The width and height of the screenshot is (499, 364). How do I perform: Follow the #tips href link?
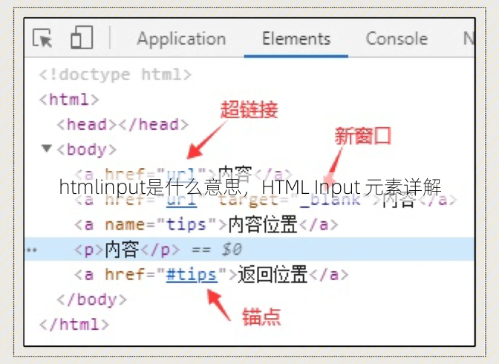click(x=192, y=275)
